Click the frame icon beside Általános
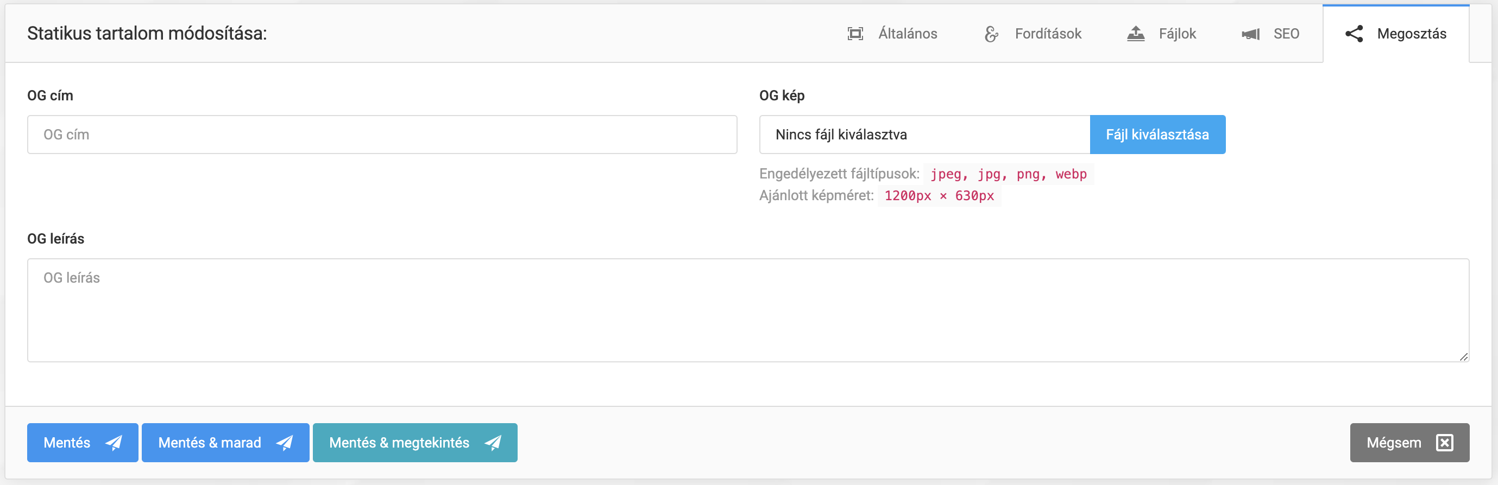The width and height of the screenshot is (1498, 485). tap(855, 34)
